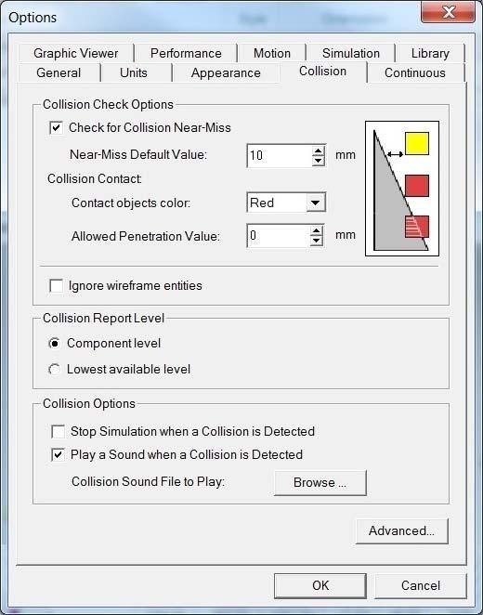This screenshot has width=483, height=615.
Task: Click Browse for collision sound file
Action: [x=320, y=482]
